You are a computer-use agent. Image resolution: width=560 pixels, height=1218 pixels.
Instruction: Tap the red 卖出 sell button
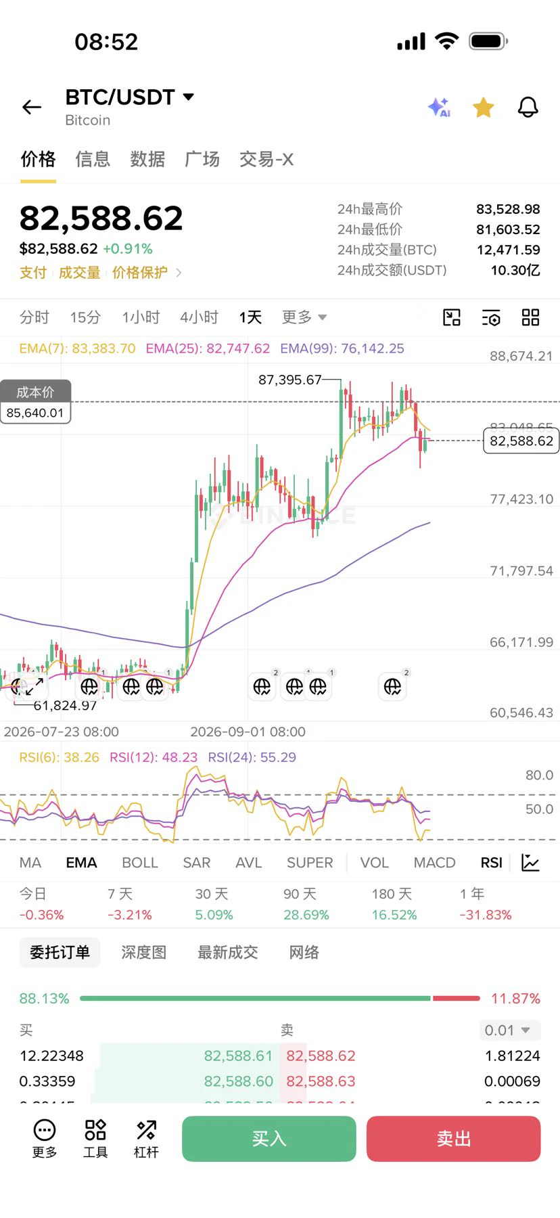tap(454, 1139)
